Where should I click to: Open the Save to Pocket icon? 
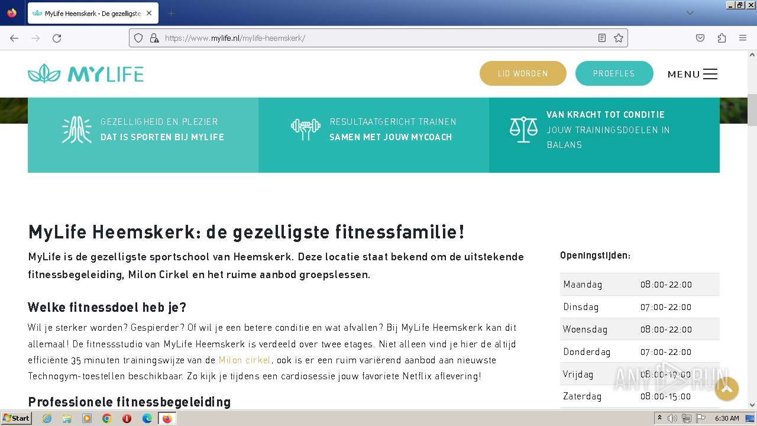pyautogui.click(x=700, y=38)
